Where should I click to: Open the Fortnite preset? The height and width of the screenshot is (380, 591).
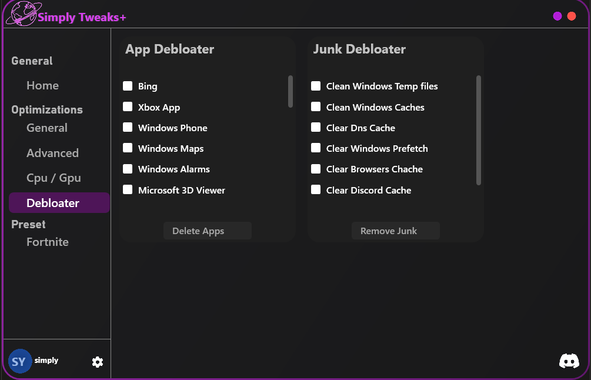[x=48, y=242]
